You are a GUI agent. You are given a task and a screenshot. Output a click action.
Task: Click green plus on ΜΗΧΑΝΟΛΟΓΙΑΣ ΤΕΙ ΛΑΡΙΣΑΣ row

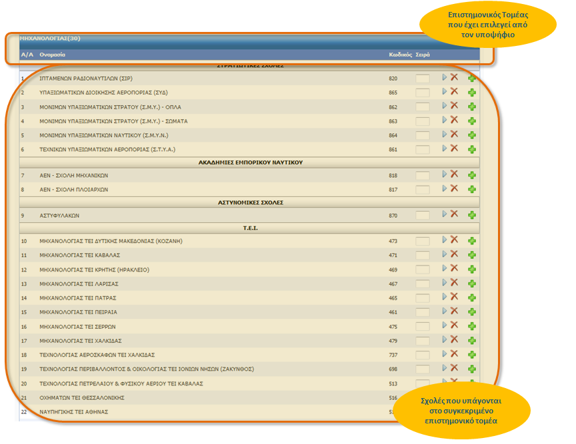pyautogui.click(x=472, y=284)
